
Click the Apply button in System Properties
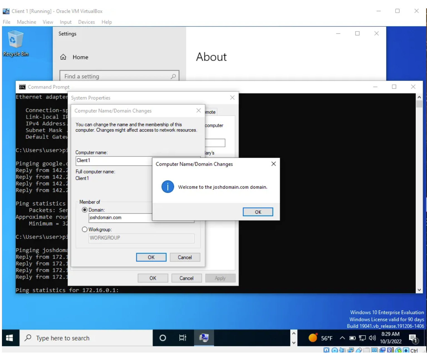point(220,278)
